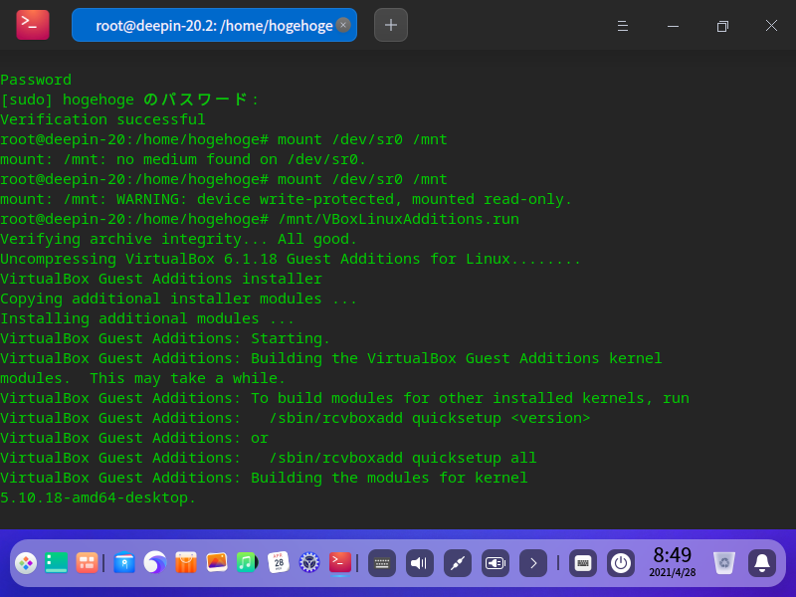Screen dimensions: 796x597
Task: Click '5.10.18-amd64-desktop.' kernel version text
Action: (x=98, y=497)
